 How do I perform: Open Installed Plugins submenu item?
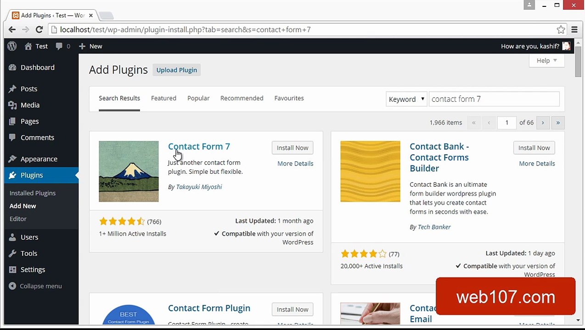[x=33, y=193]
